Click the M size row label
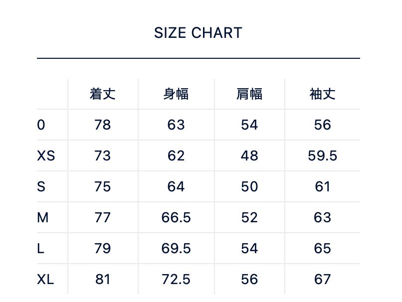Screen dimensions: 402x302 (43, 218)
